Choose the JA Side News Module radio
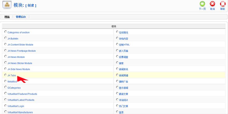Image resolution: width=228 pixels, height=114 pixels. tap(5, 69)
